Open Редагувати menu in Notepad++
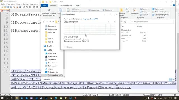The image size is (179, 100). click(x=11, y=4)
